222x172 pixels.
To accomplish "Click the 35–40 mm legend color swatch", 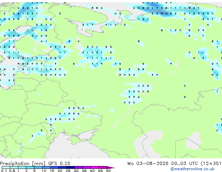I will tap(86, 167).
